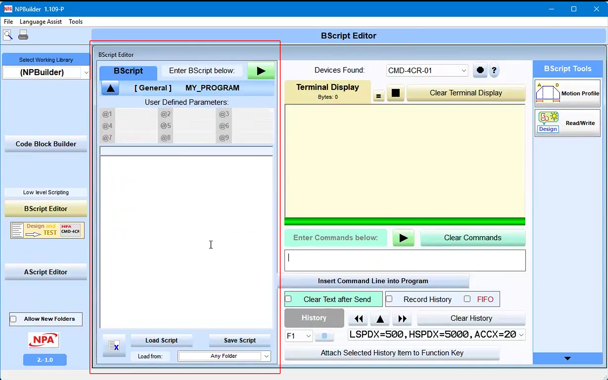Click the @1 user parameter field

(x=136, y=114)
